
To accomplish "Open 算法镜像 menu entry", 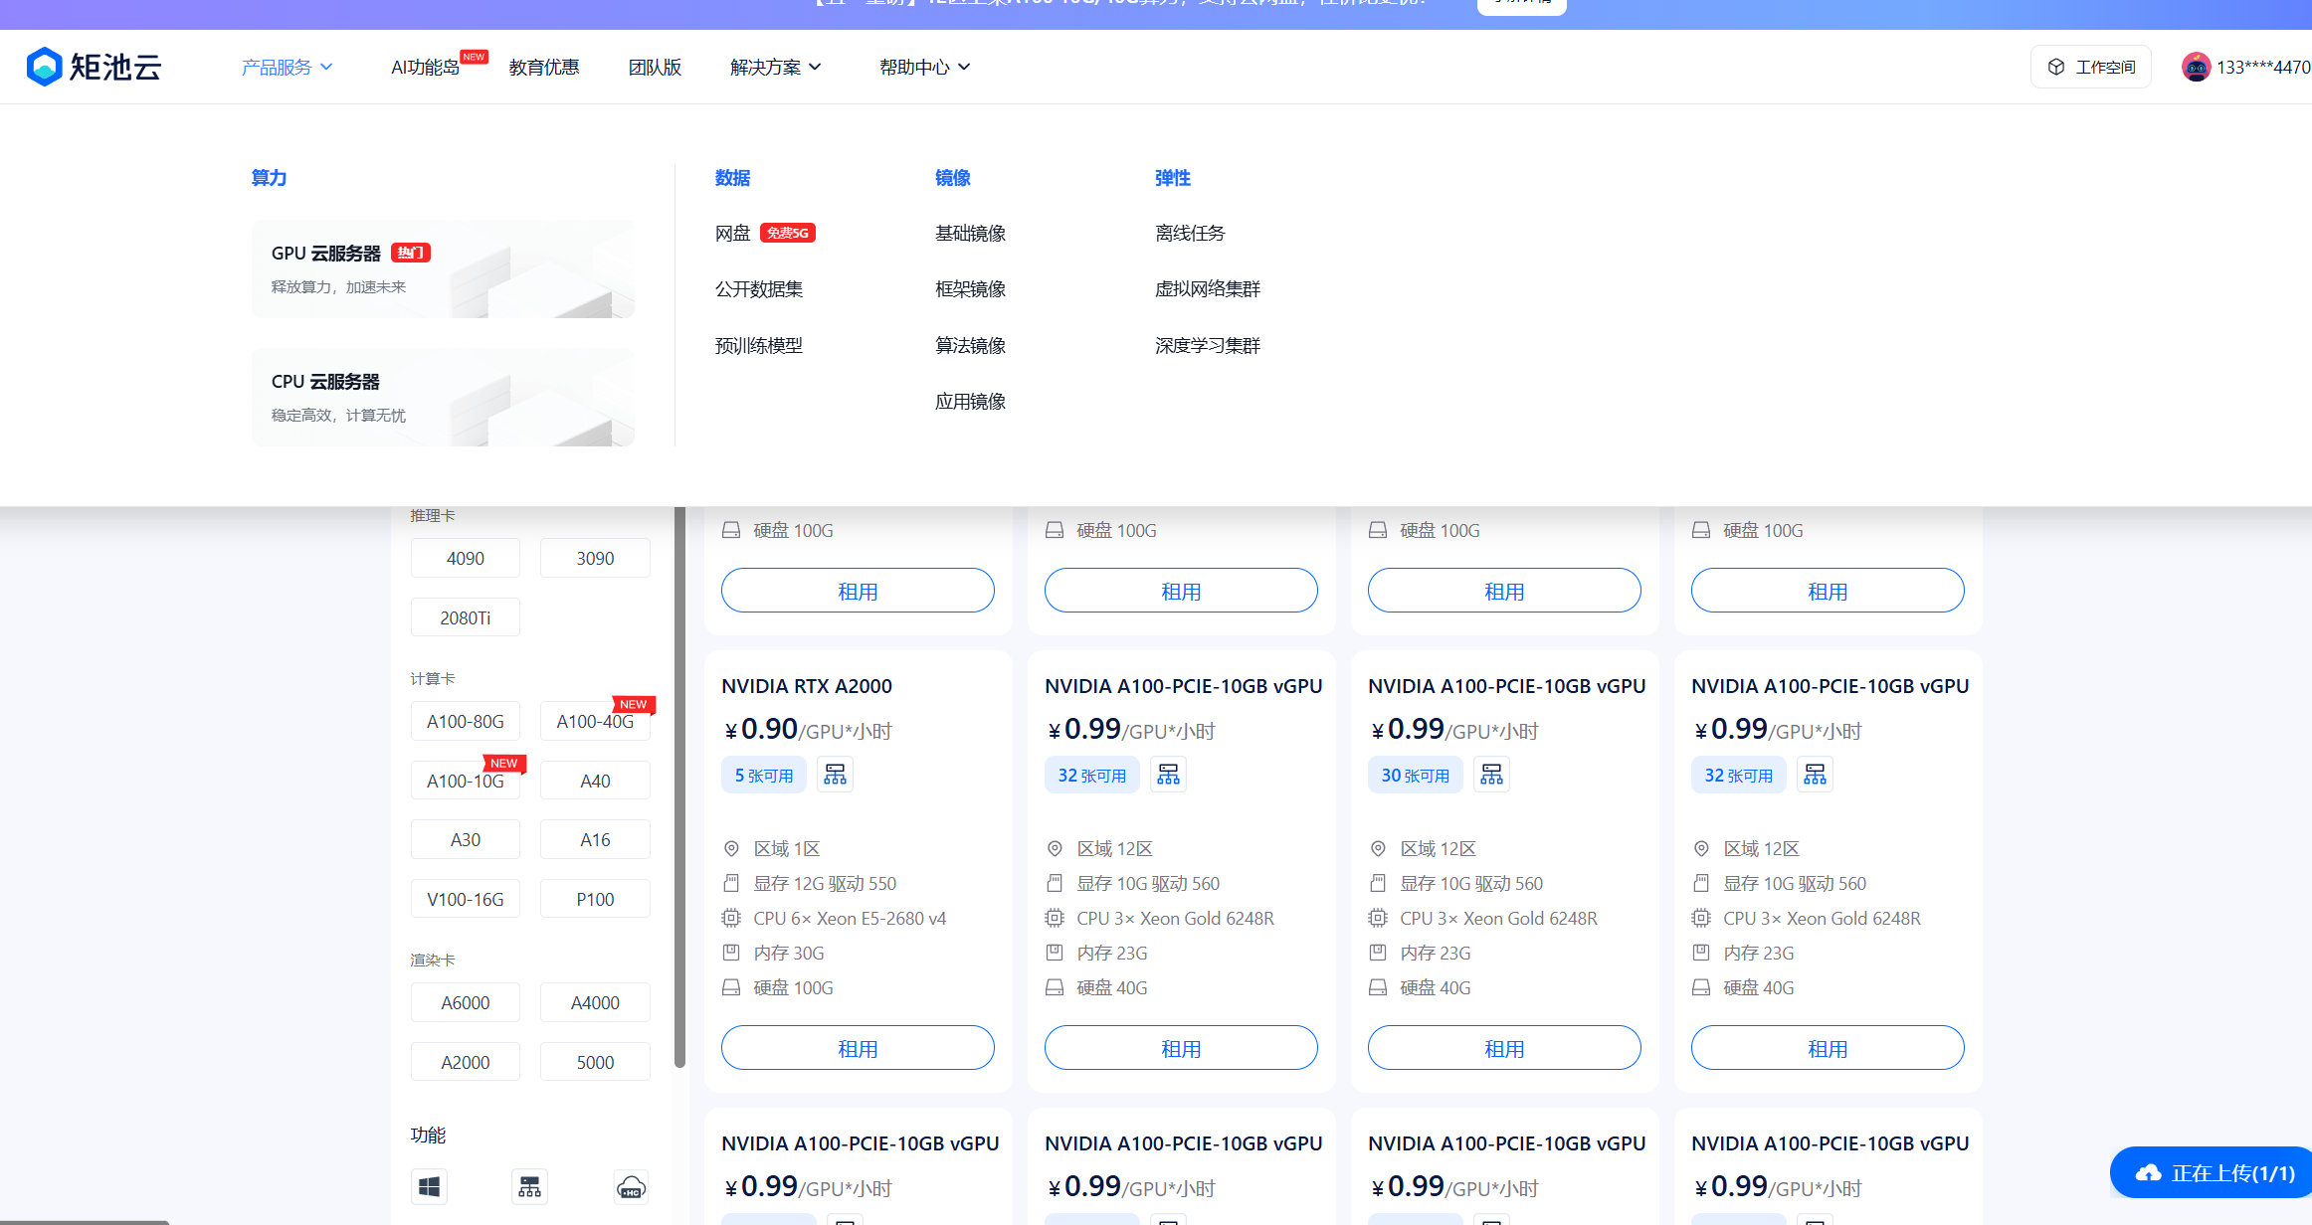I will point(970,345).
